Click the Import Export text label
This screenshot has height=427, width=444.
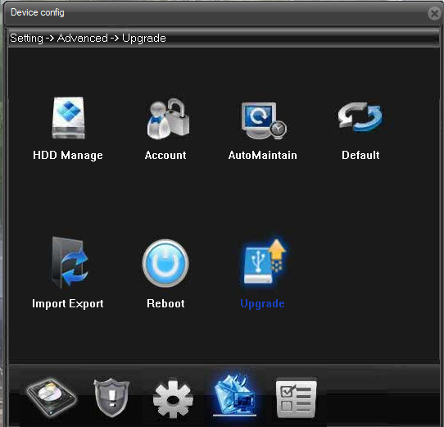click(68, 304)
